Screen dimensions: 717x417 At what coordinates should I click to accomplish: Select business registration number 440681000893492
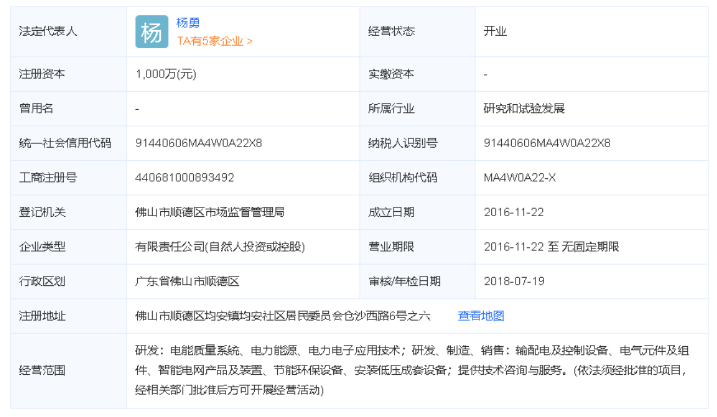(185, 178)
